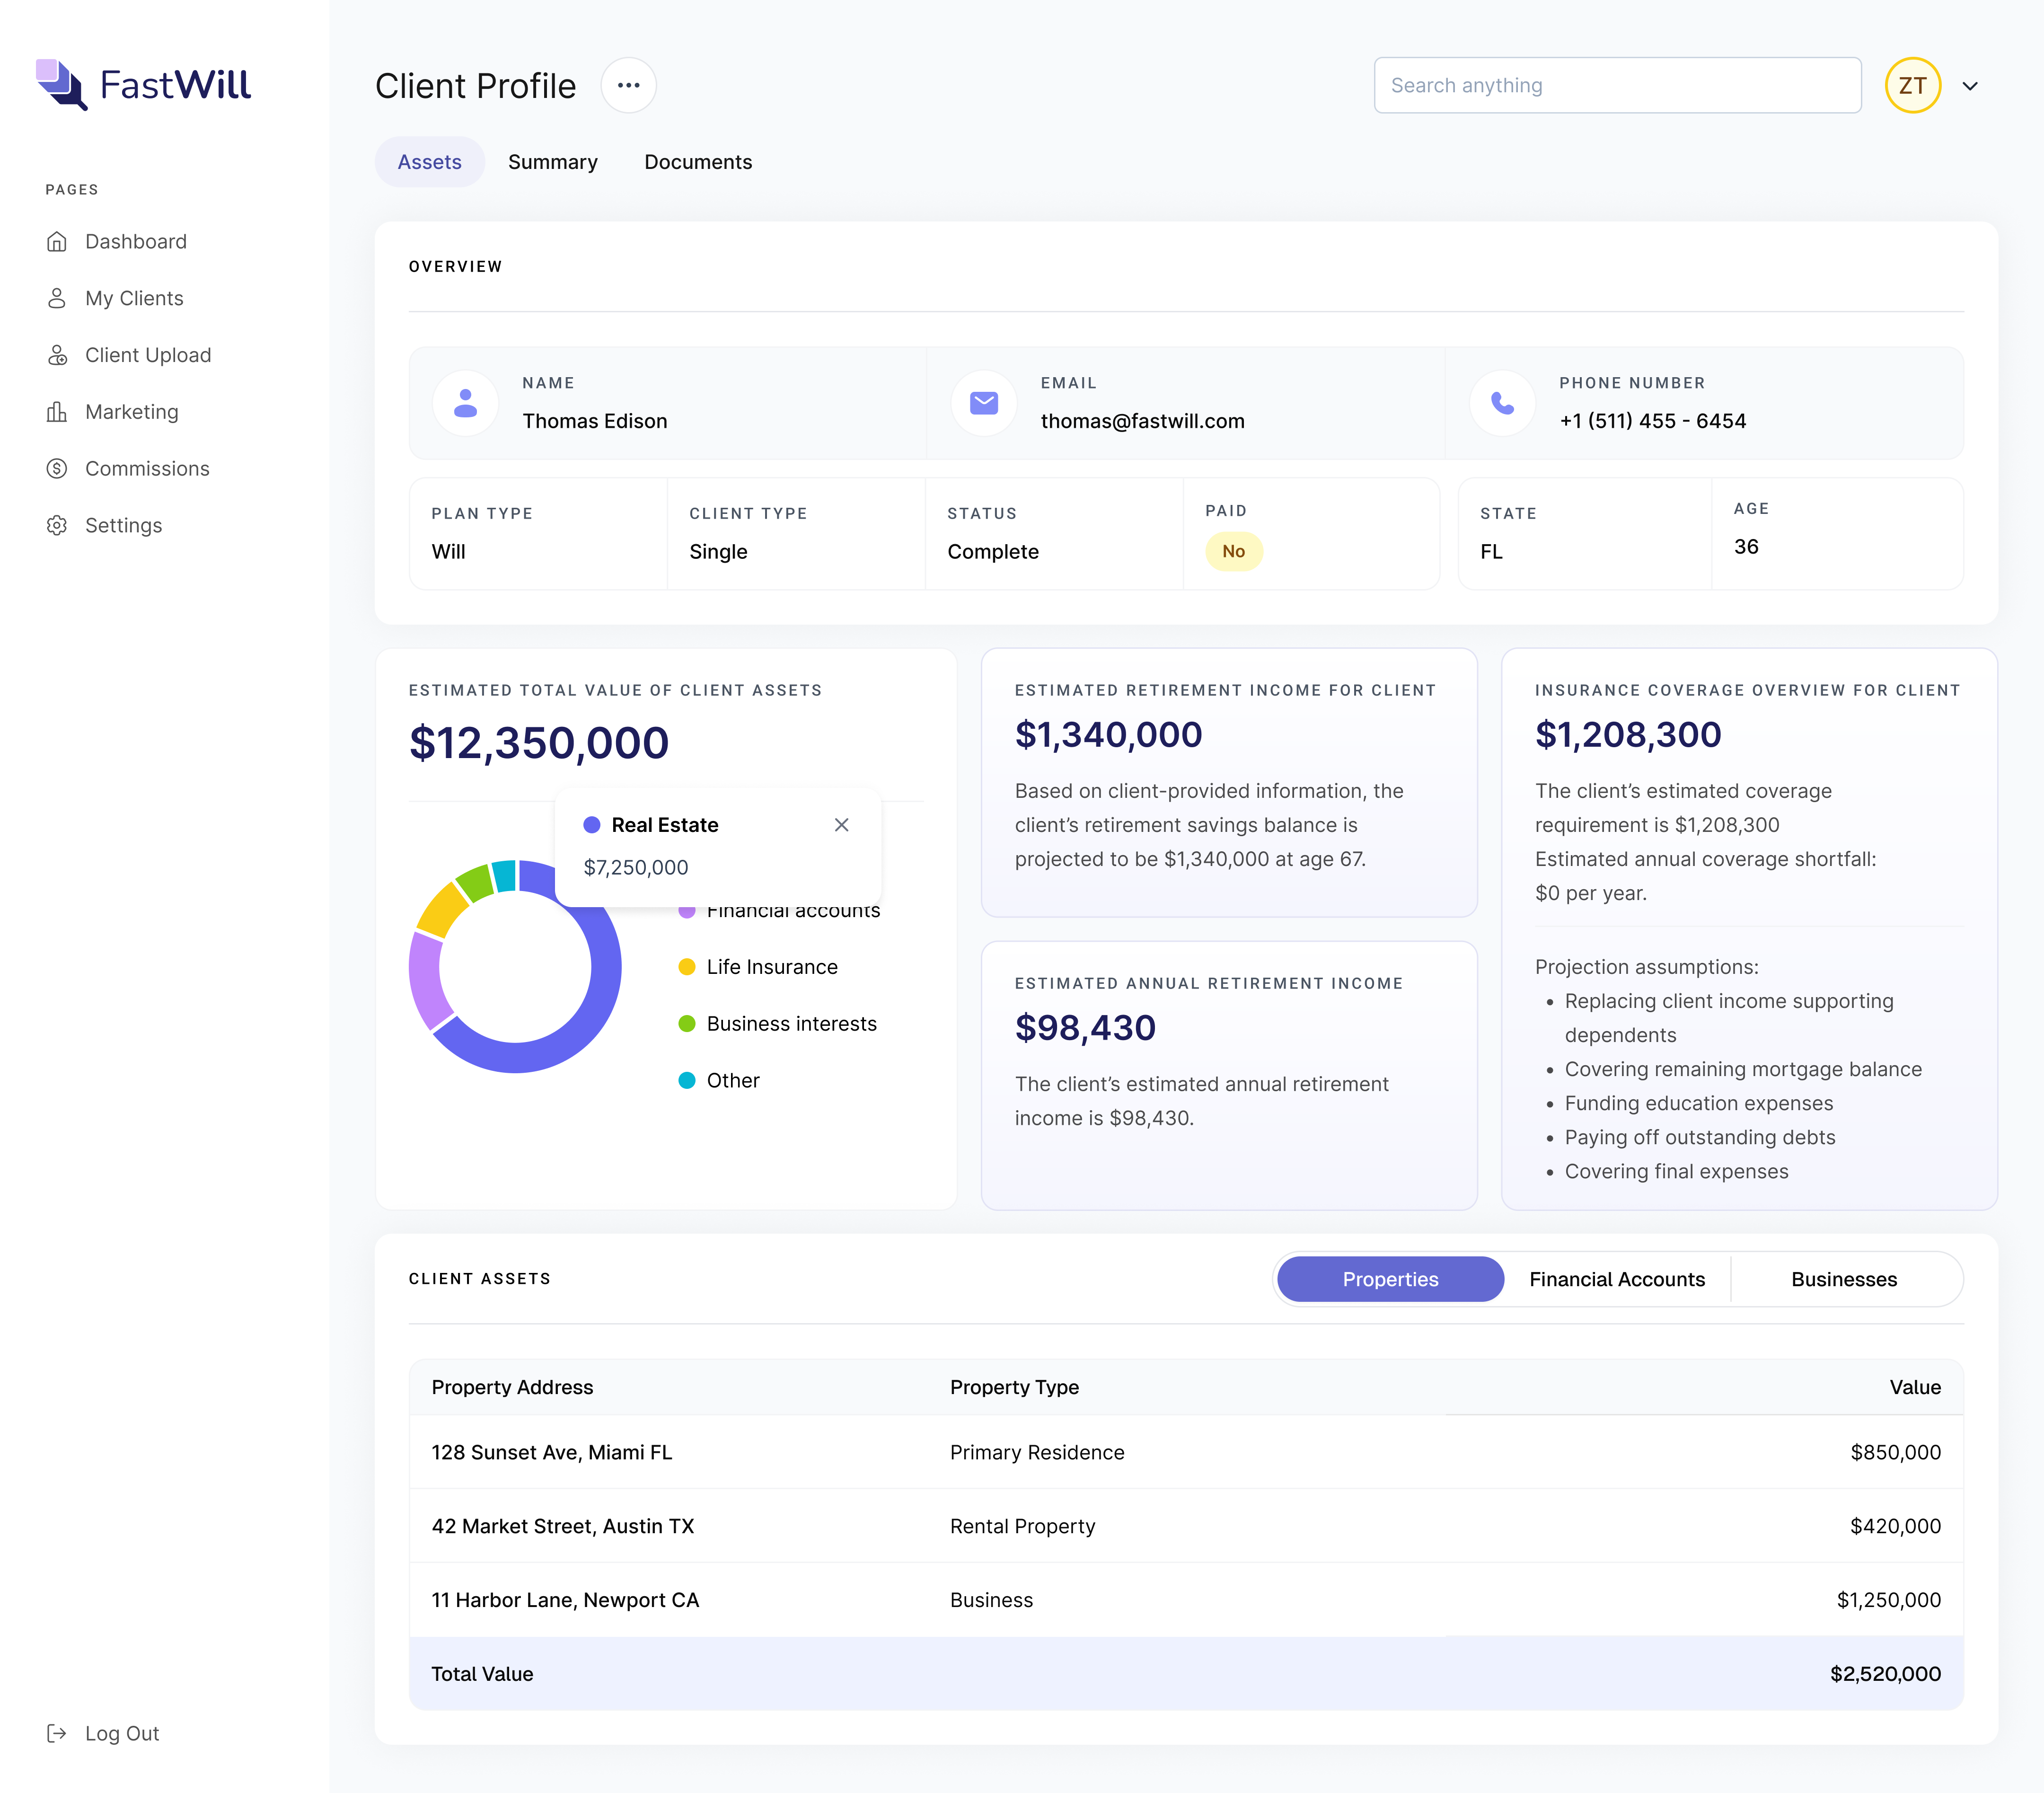Click the My Clients person icon

pos(57,298)
